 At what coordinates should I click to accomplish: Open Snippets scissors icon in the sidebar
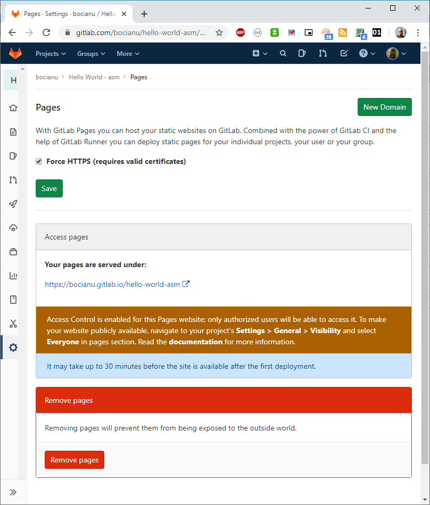point(13,324)
